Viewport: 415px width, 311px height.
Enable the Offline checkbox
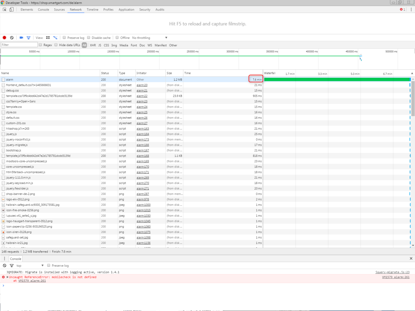pyautogui.click(x=117, y=38)
